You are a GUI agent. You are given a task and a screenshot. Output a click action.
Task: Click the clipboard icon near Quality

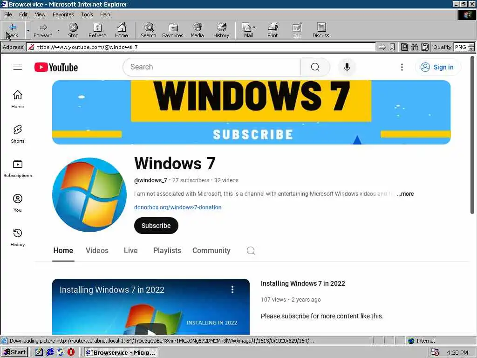pos(425,47)
